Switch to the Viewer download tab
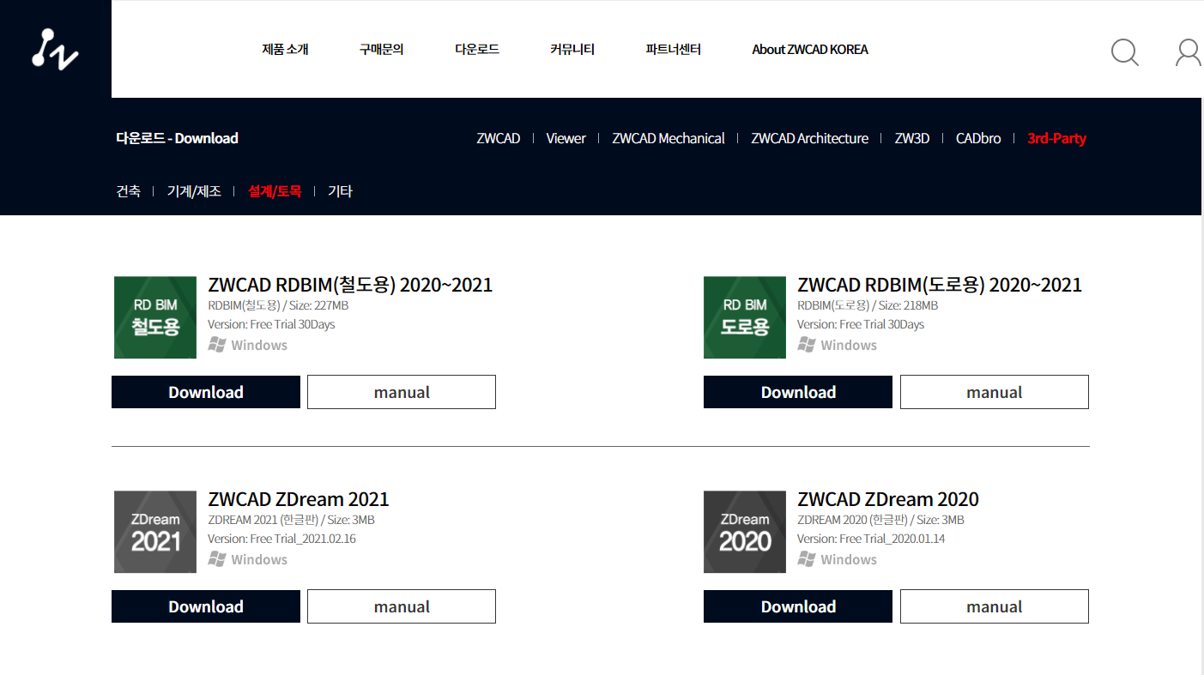The height and width of the screenshot is (675, 1204). [566, 138]
